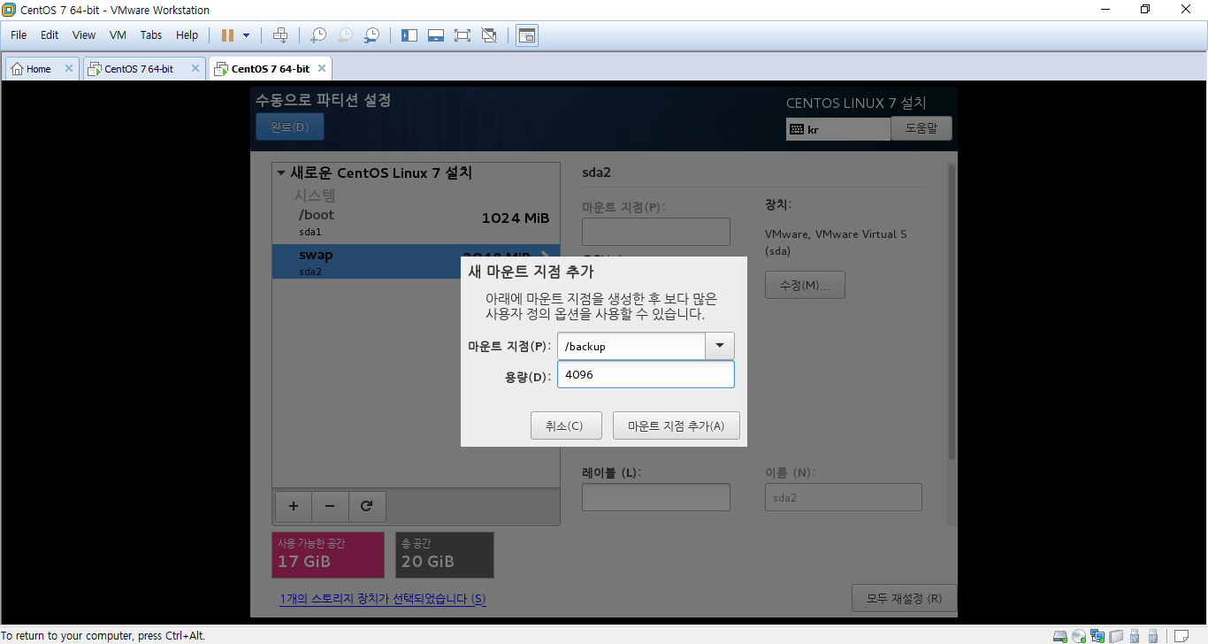Screen dimensions: 1208x644
Task: Open the View menu
Action: point(84,35)
